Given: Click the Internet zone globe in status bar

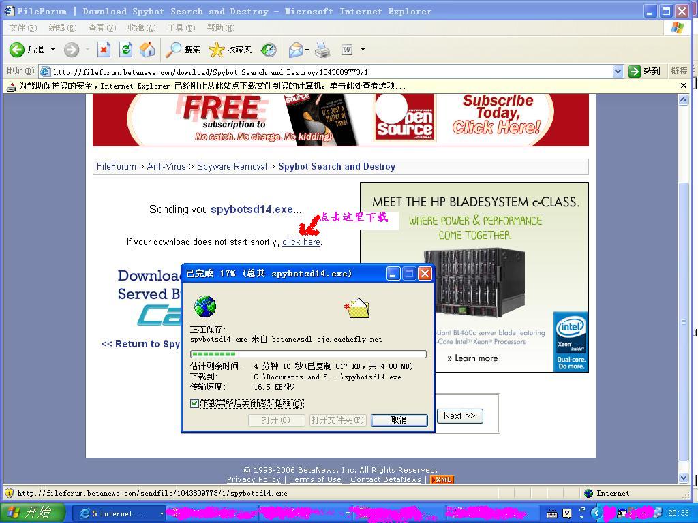Looking at the screenshot, I should 588,493.
